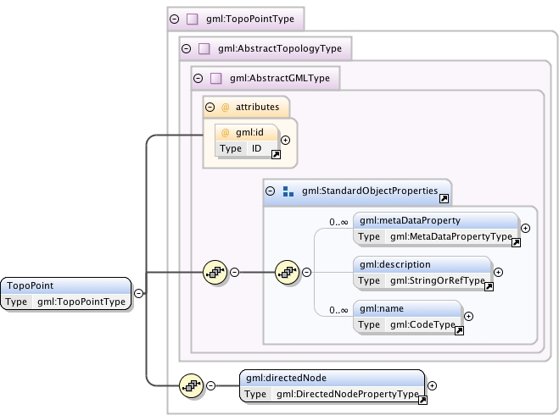Follow the reference arrow on gml:StandardObjectProperties header
The width and height of the screenshot is (559, 415).
(x=444, y=198)
